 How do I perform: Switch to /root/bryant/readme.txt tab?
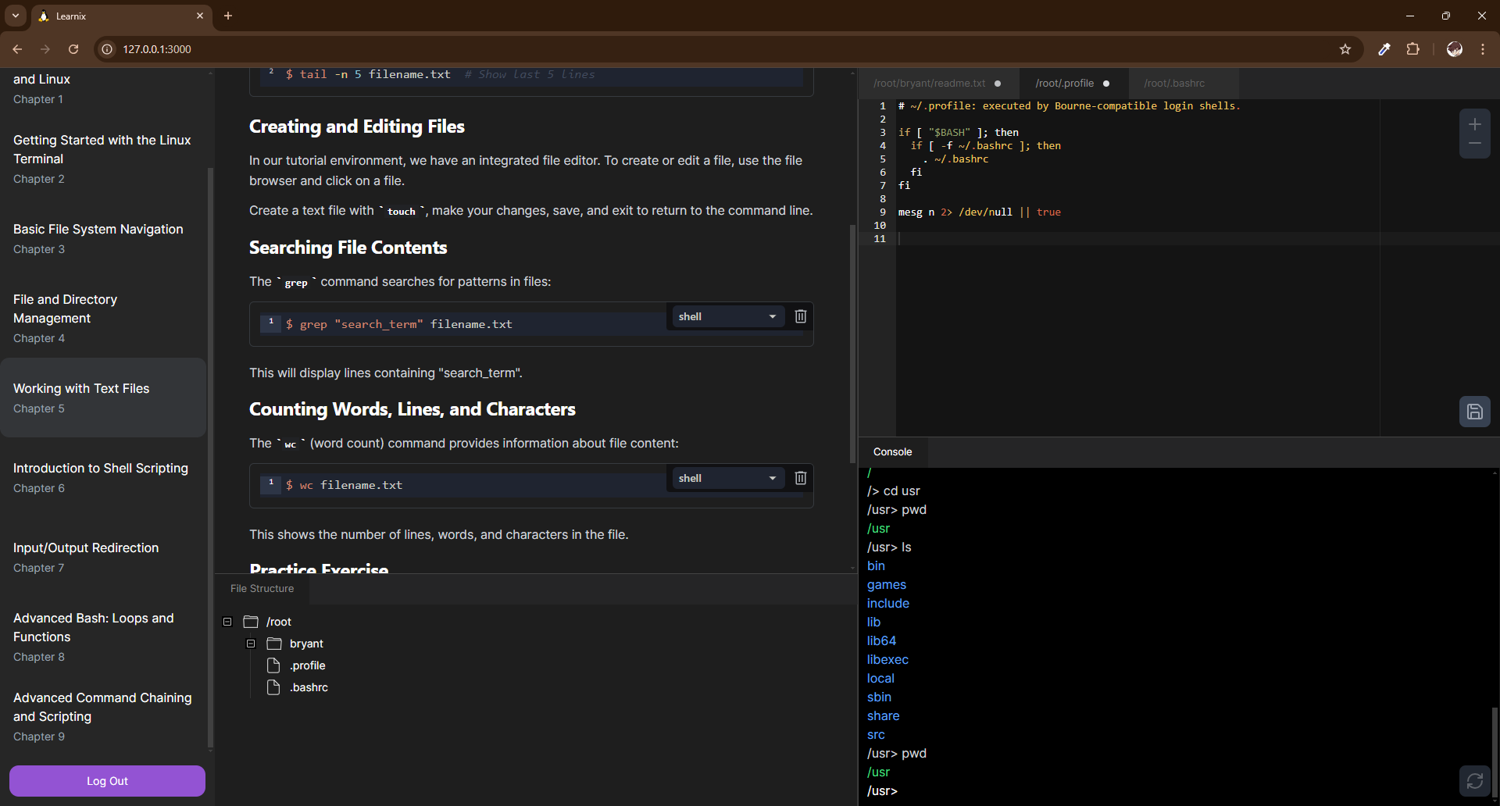click(929, 83)
